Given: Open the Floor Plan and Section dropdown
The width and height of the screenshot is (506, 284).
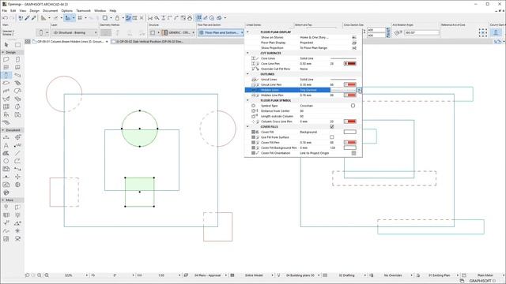Looking at the screenshot, I should coord(221,32).
